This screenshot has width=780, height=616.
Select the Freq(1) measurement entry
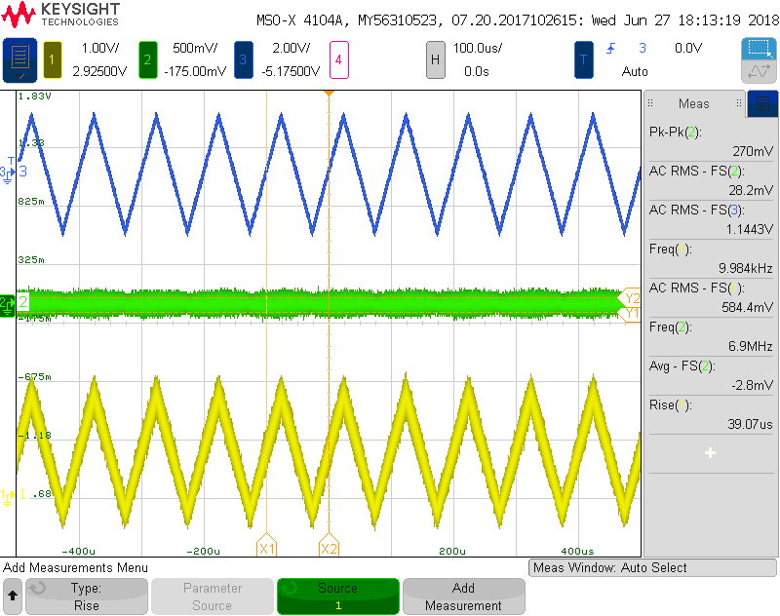click(711, 258)
